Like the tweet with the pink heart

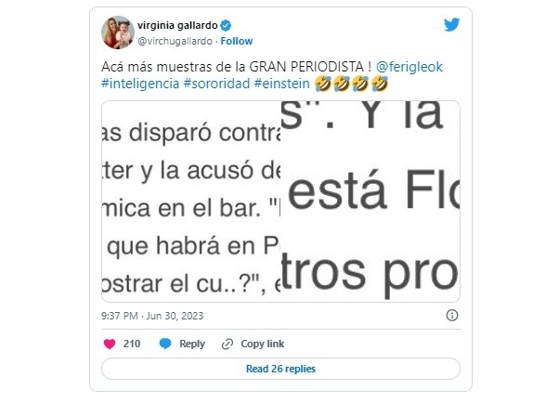pyautogui.click(x=110, y=344)
